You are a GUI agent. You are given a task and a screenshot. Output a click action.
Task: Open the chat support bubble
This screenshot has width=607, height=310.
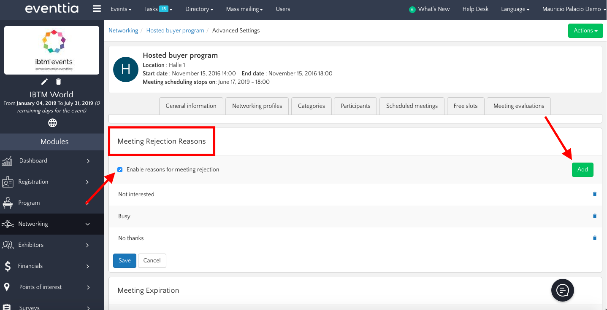click(x=562, y=290)
